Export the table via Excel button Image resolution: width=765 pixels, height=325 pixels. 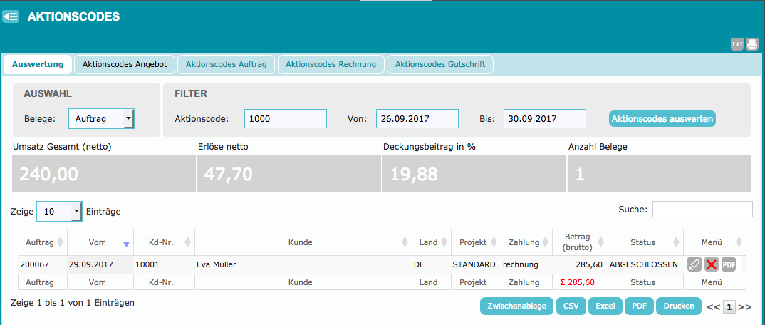(605, 306)
